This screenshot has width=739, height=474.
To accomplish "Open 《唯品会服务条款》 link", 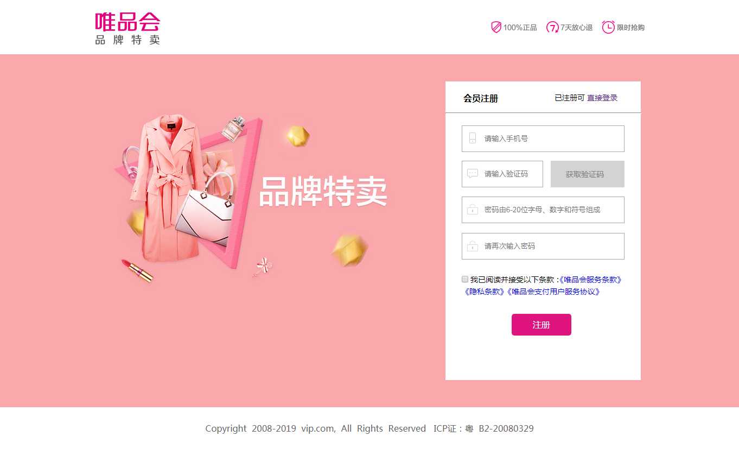I will tap(590, 280).
